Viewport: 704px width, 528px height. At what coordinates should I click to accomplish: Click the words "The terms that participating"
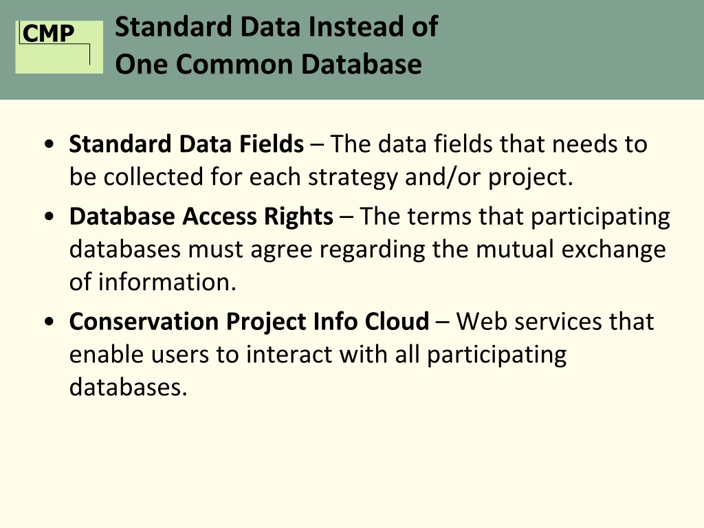[x=515, y=217]
